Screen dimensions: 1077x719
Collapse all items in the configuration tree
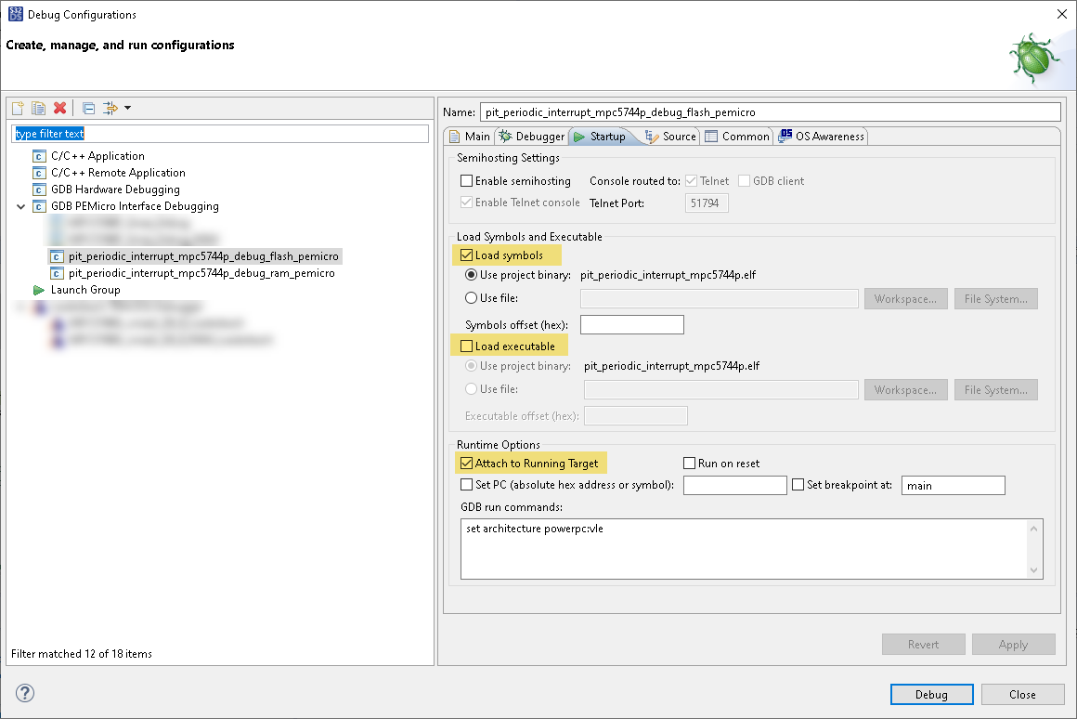point(88,108)
